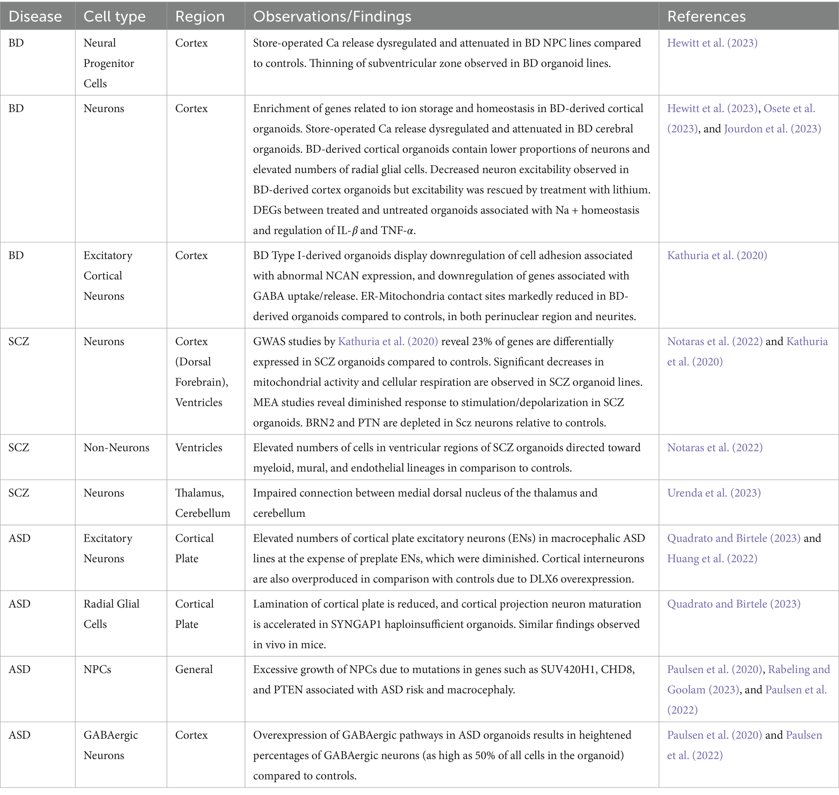Click 'myeloid, mural, and endothelial lineages' text
The image size is (839, 795).
click(x=355, y=469)
